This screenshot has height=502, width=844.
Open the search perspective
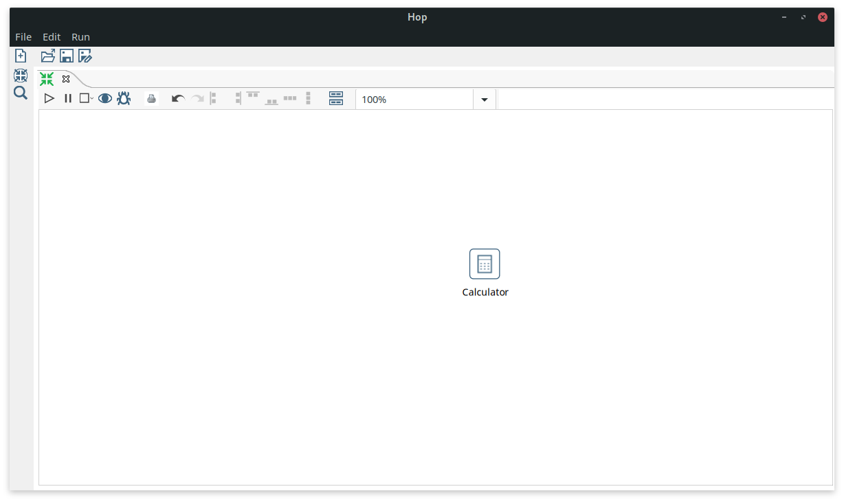(x=20, y=93)
